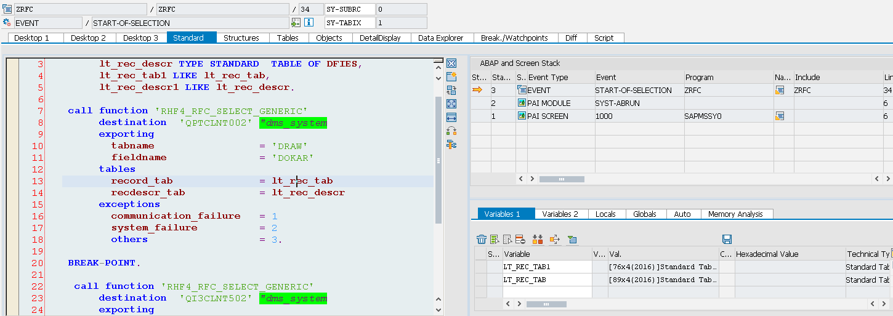The height and width of the screenshot is (316, 893).
Task: Open the Tables tab
Action: 288,38
